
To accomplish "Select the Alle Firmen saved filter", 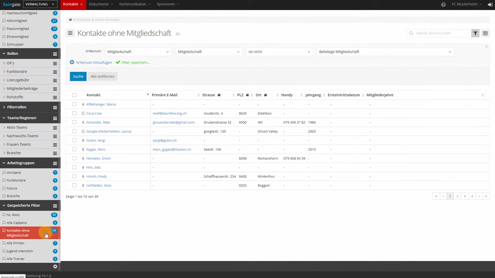I will [x=15, y=243].
